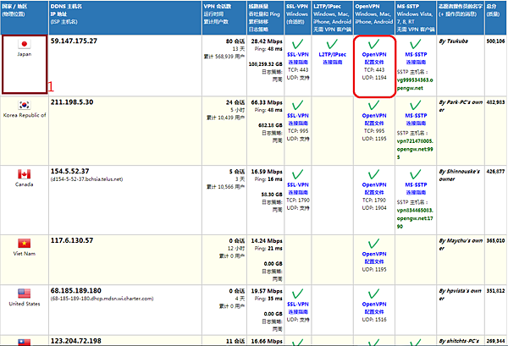Click the Viet Nam flag icon
The height and width of the screenshot is (346, 508).
tap(25, 244)
